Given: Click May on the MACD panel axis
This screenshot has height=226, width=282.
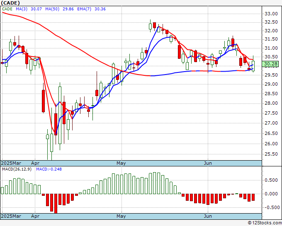Looking at the screenshot, I should click(121, 216).
